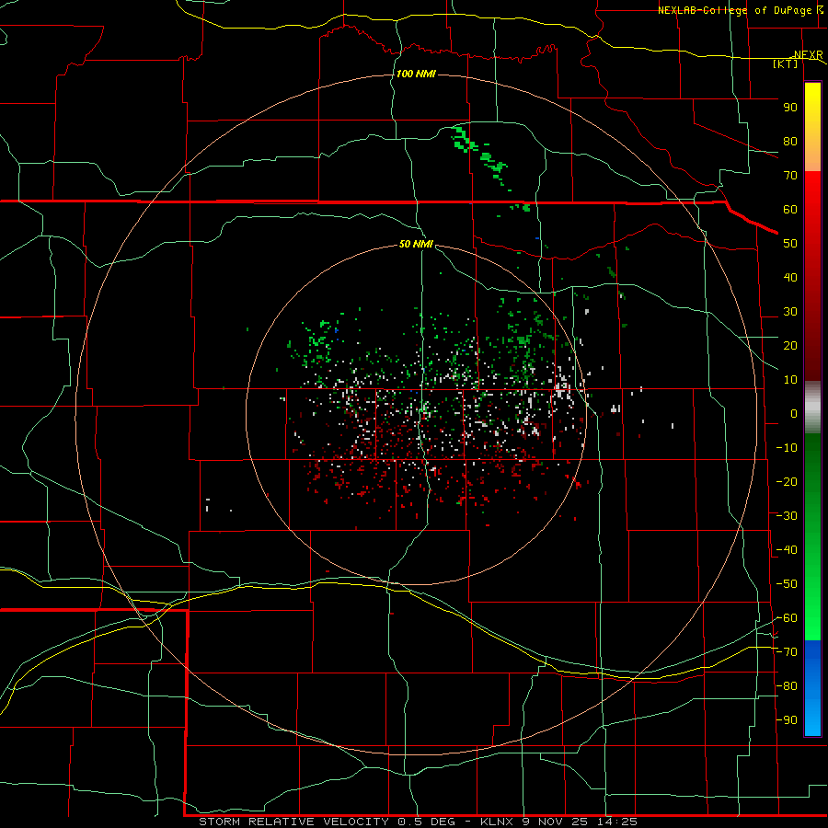Select the -90 value on the velocity scale
This screenshot has height=828, width=828.
click(787, 720)
